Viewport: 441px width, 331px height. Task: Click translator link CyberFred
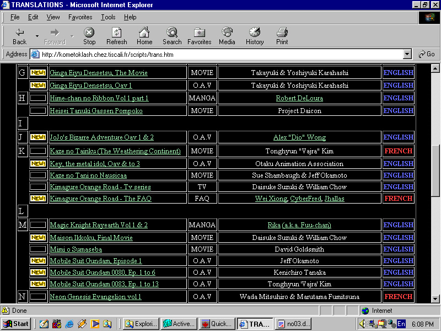(306, 199)
